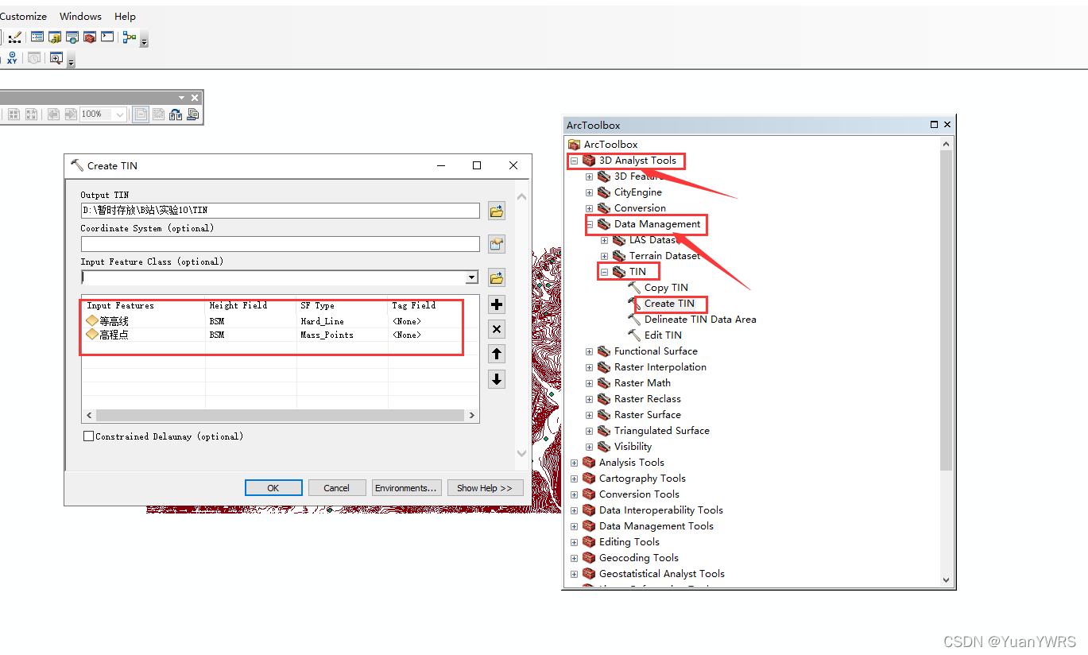Click the red ArcToolbox toolbar icon
Viewport: 1088px width, 655px height.
pos(90,37)
